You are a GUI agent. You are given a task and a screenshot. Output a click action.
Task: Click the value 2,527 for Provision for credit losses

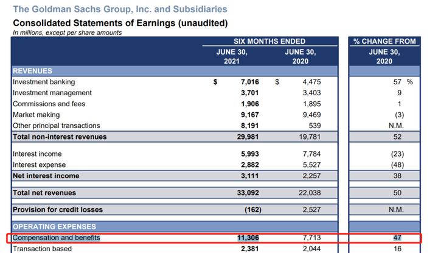(311, 209)
